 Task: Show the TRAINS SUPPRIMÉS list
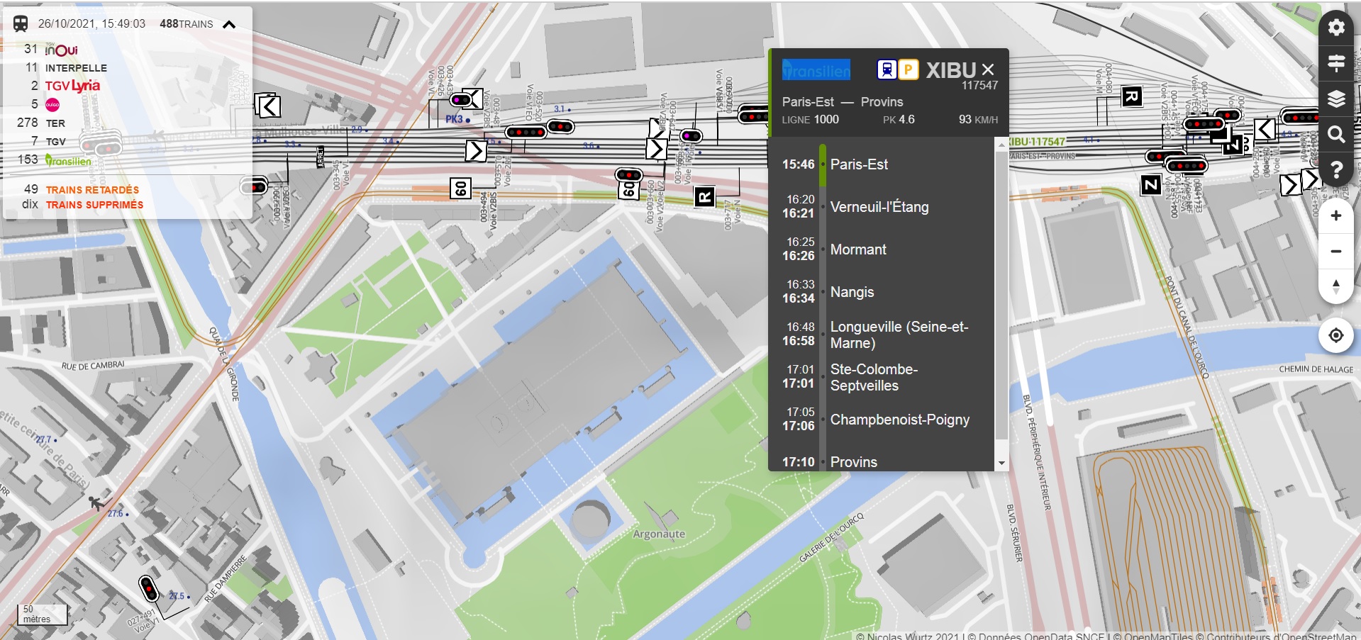[x=94, y=205]
